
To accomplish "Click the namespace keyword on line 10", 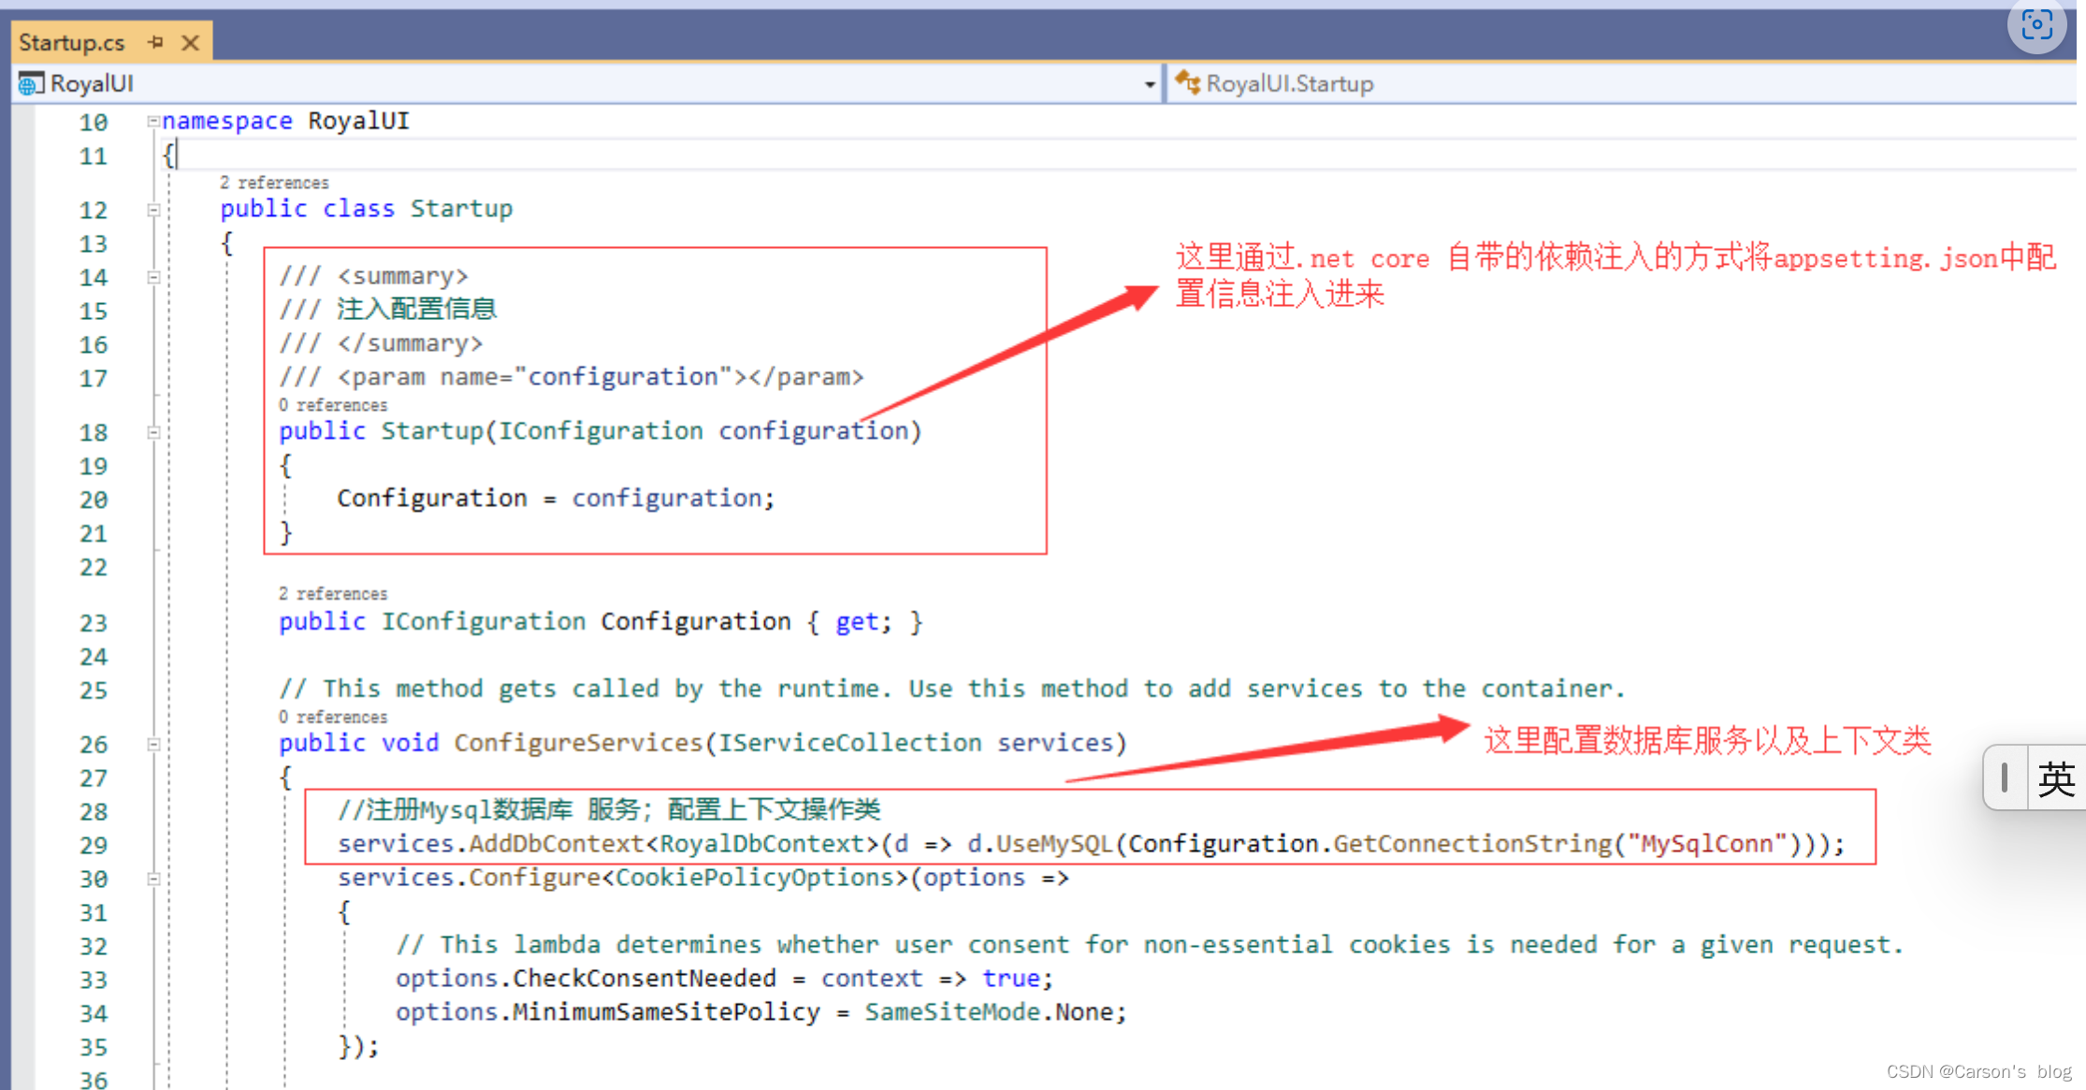I will pyautogui.click(x=227, y=122).
